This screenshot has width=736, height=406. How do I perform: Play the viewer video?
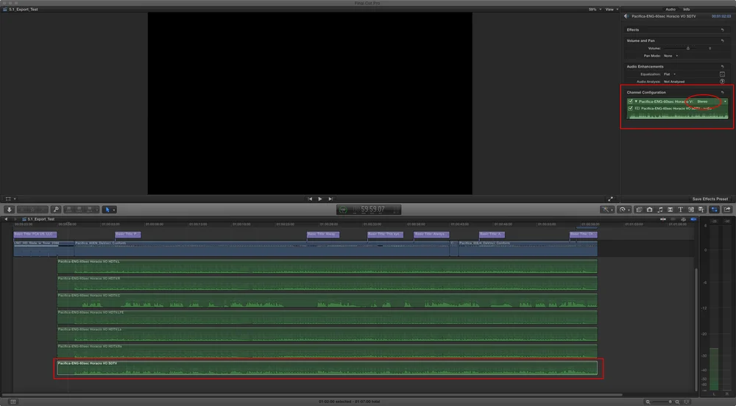(320, 199)
